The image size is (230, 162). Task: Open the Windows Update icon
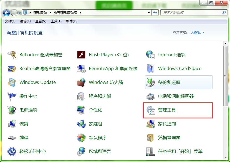point(12,82)
